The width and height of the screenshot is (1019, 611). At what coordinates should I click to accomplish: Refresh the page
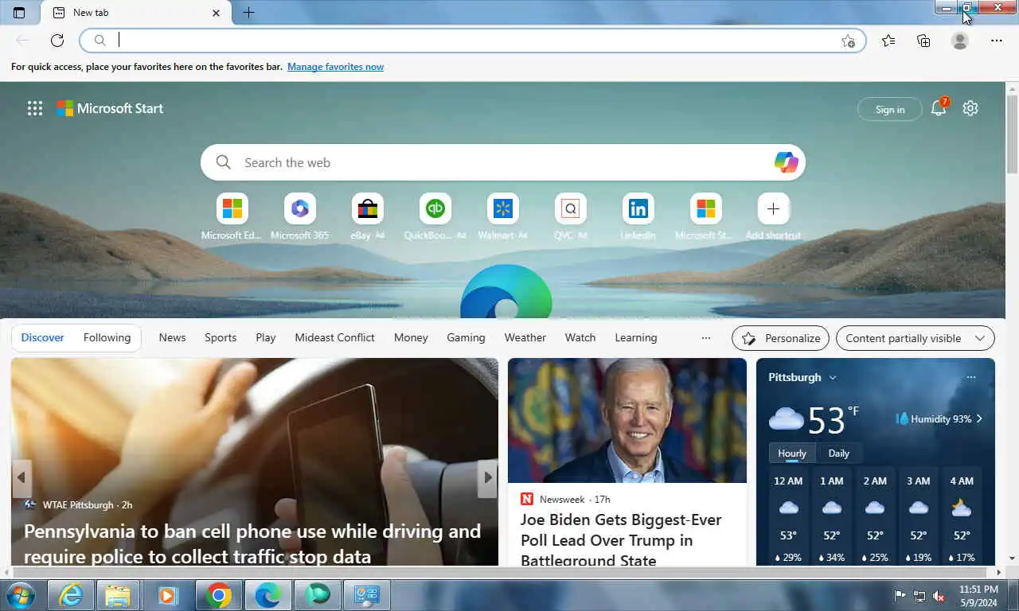pos(57,41)
